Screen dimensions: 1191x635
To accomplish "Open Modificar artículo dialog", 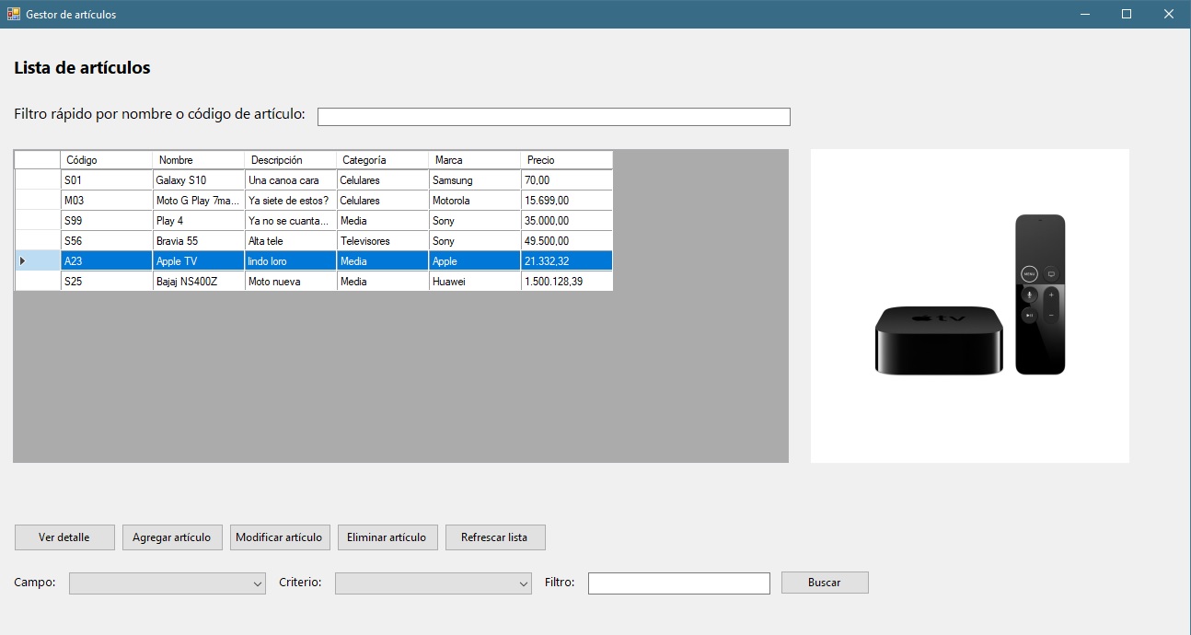I will 280,537.
